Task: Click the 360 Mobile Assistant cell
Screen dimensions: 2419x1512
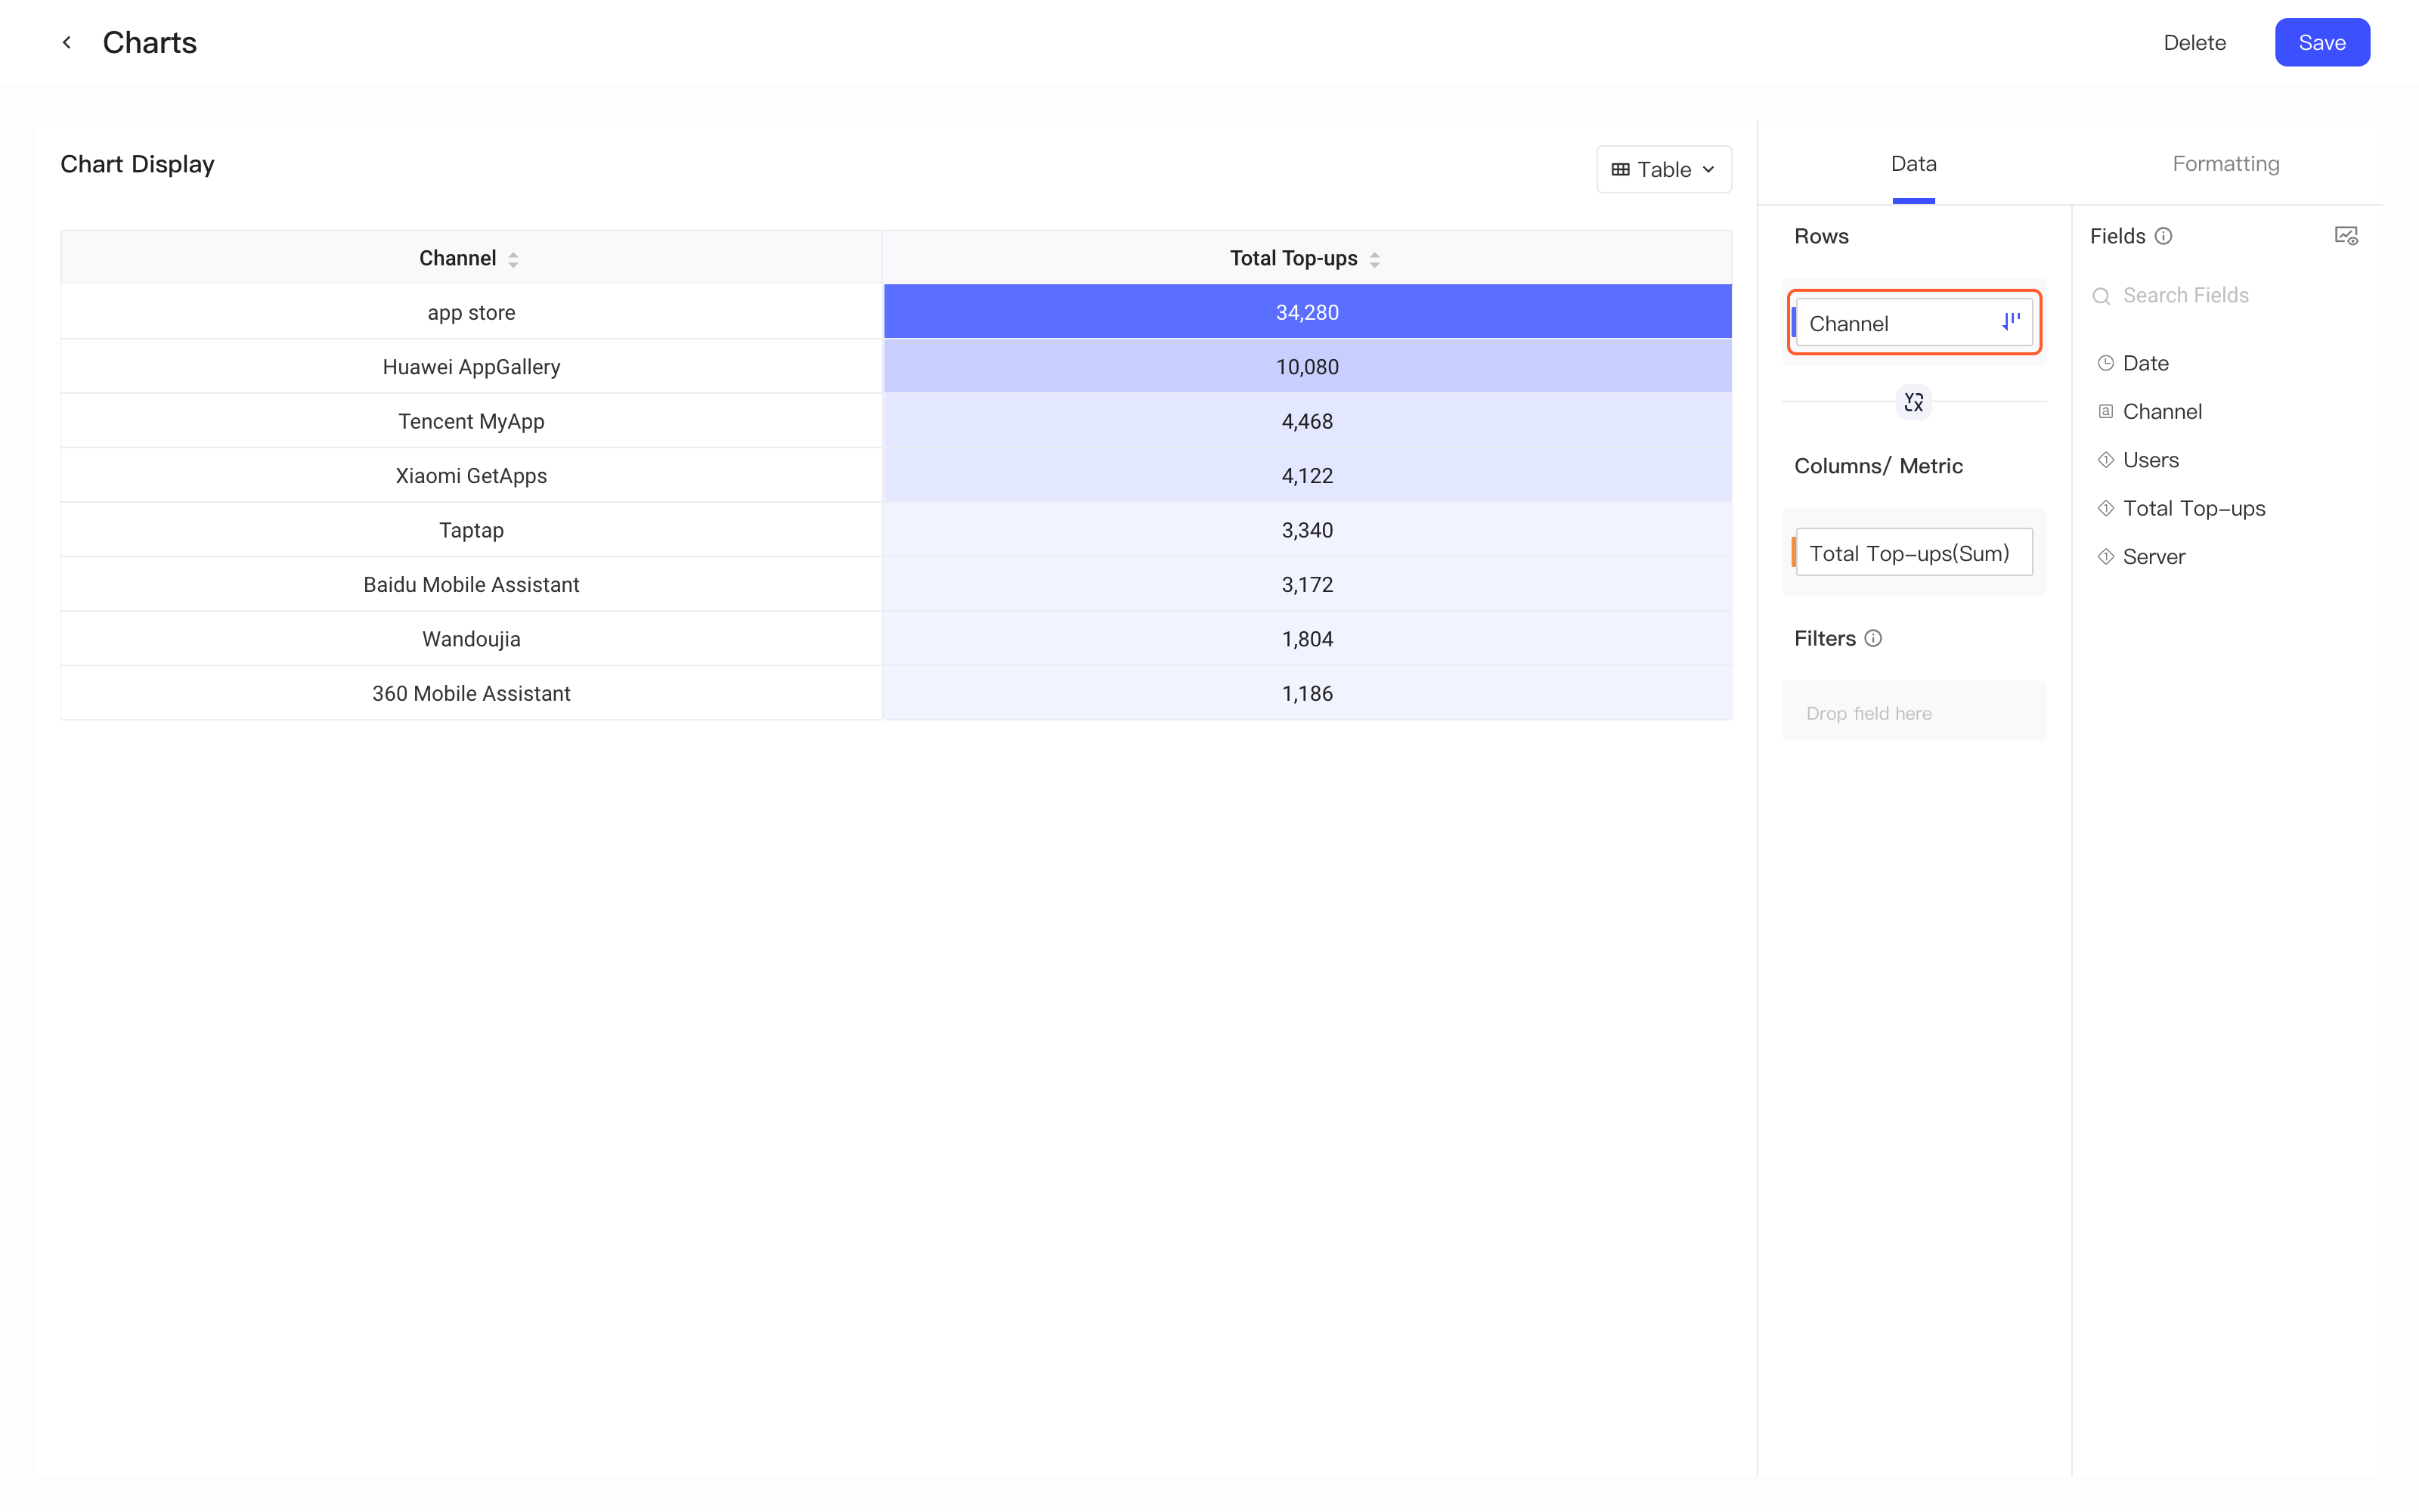Action: click(x=471, y=693)
